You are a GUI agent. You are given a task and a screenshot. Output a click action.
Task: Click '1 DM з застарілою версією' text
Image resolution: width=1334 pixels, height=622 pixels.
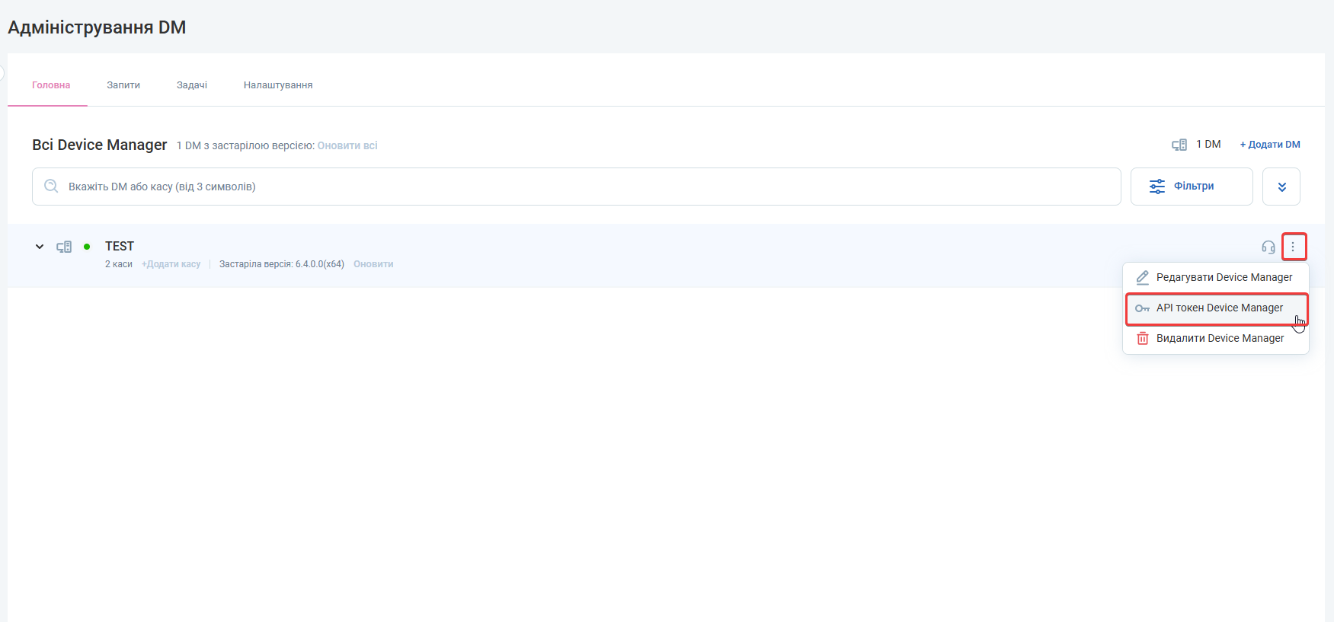click(245, 145)
